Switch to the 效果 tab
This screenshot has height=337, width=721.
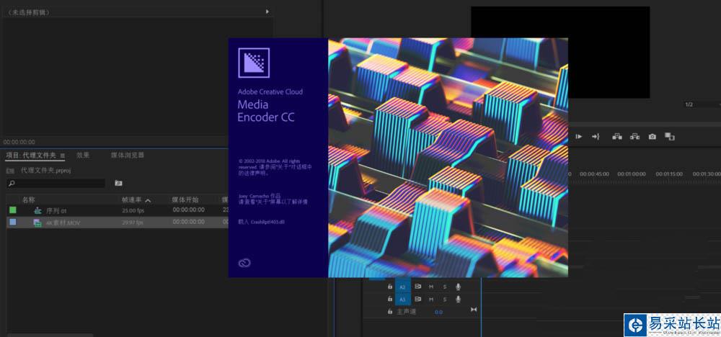83,156
